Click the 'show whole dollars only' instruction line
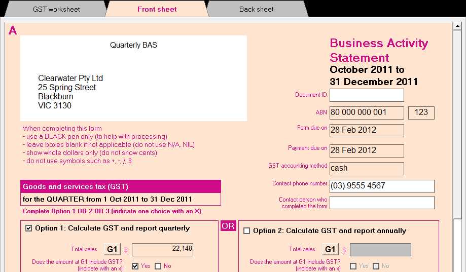This screenshot has height=272, width=466. click(x=90, y=152)
